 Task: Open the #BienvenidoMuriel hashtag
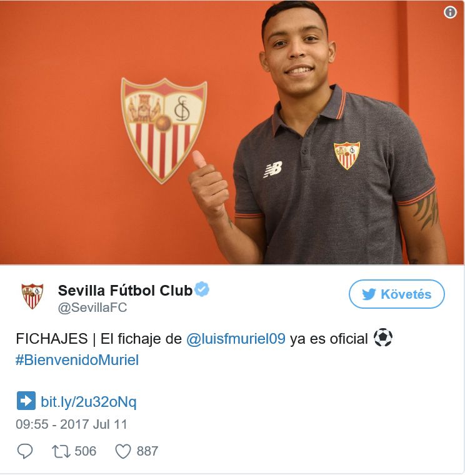click(x=77, y=360)
